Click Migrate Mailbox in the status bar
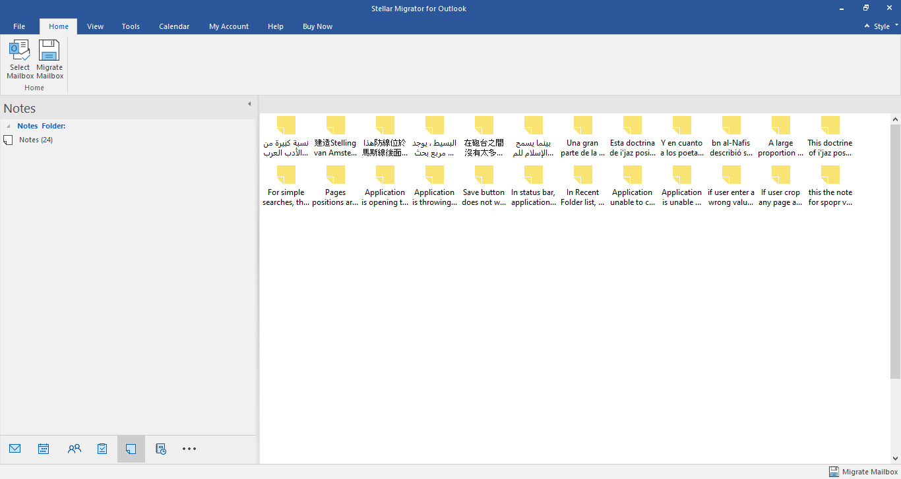 [863, 472]
